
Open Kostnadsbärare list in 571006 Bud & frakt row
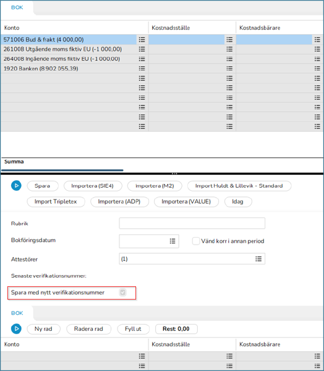point(317,40)
